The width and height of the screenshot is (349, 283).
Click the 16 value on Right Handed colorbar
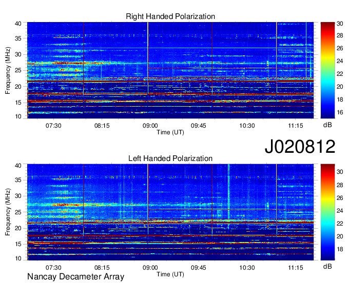tap(340, 112)
